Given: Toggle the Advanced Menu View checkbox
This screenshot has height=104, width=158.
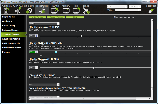Looking at the screenshot, I should (x=115, y=17).
